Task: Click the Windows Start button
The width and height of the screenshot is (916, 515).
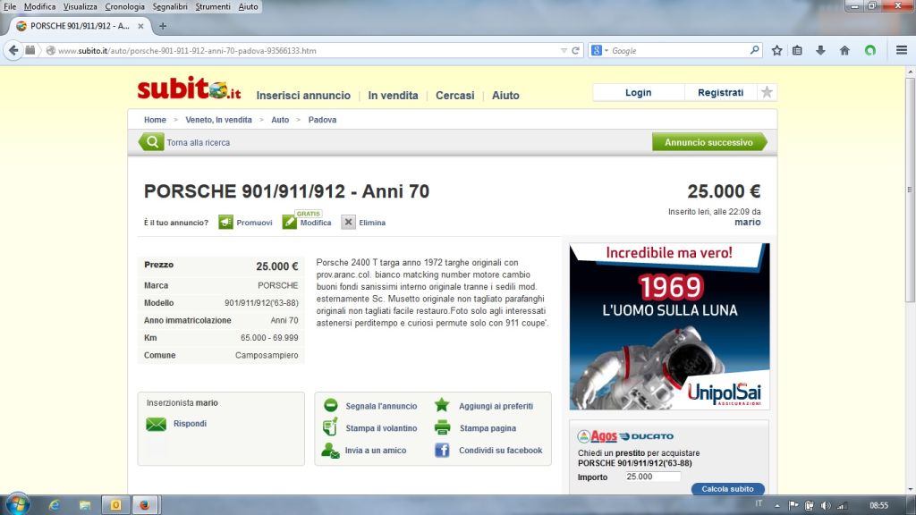Action: (18, 504)
